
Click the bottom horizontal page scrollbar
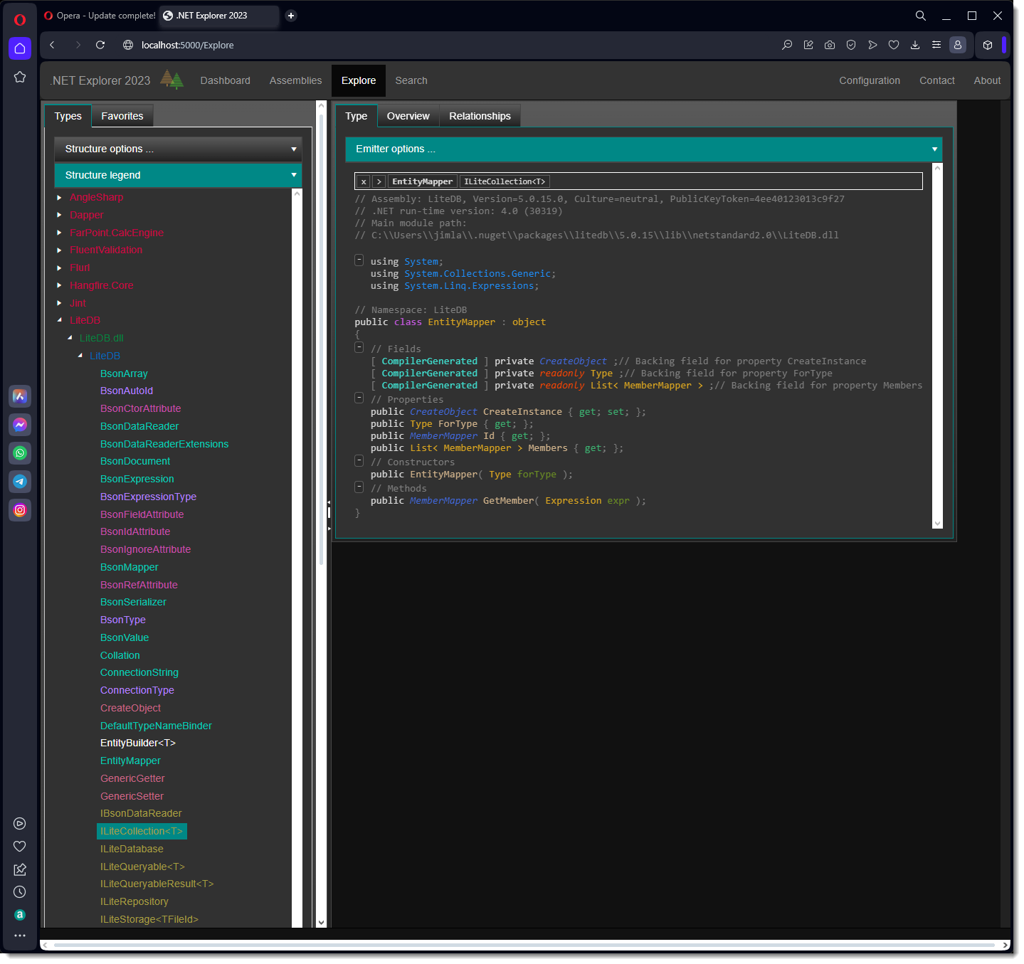525,946
